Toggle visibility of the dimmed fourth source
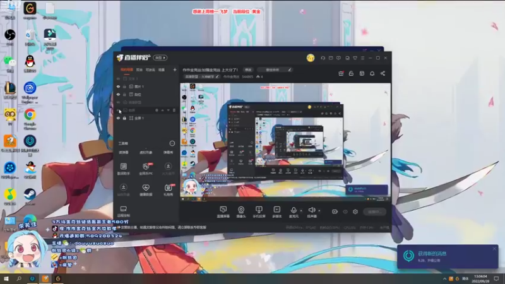This screenshot has height=284, width=505. [118, 102]
